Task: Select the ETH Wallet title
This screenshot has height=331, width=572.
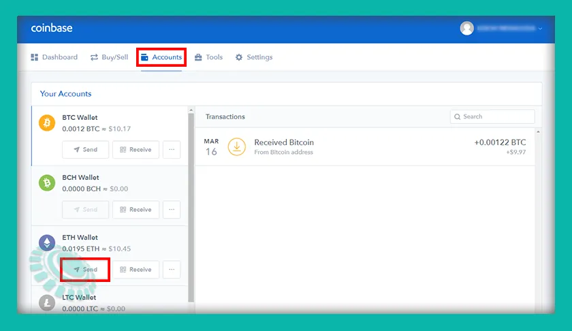Action: coord(80,237)
